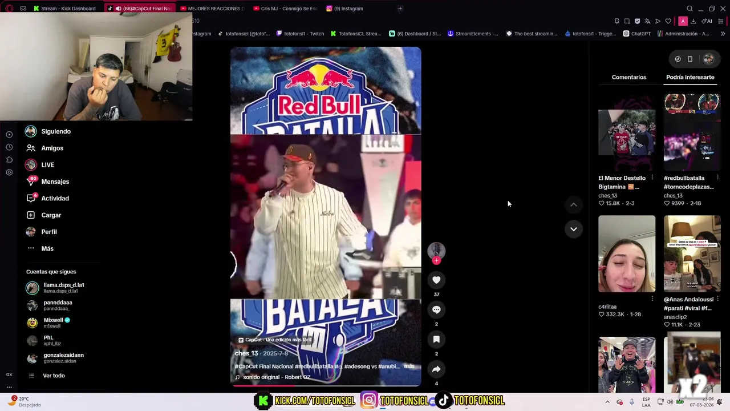Click the pin icon in browser toolbar
730x411 pixels.
click(x=617, y=21)
